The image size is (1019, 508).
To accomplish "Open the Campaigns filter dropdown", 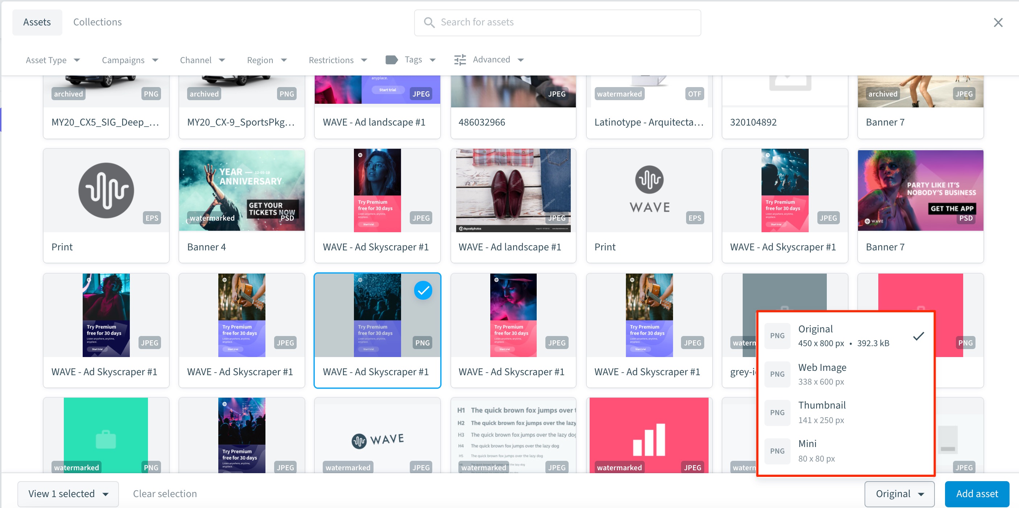I will (x=130, y=60).
